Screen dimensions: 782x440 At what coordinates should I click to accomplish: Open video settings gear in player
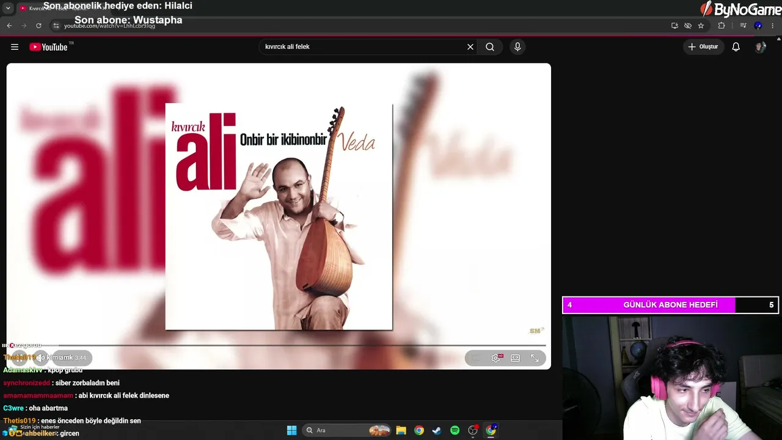pos(495,358)
